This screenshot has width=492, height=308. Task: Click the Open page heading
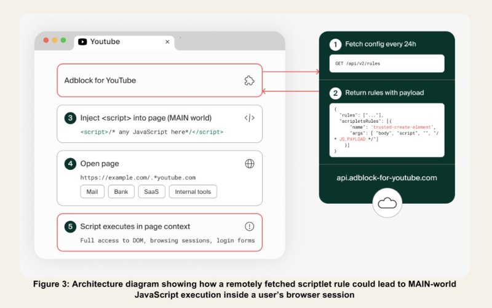[x=100, y=164]
